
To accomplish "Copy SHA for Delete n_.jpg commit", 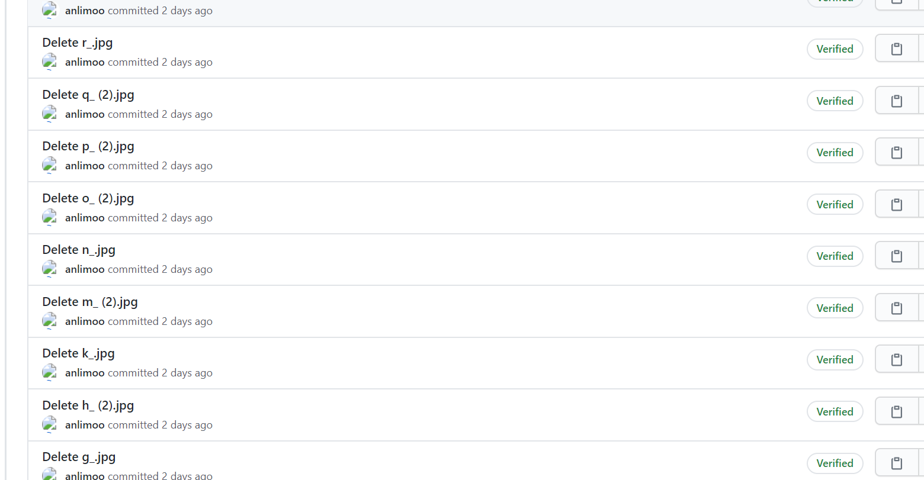I will point(897,256).
